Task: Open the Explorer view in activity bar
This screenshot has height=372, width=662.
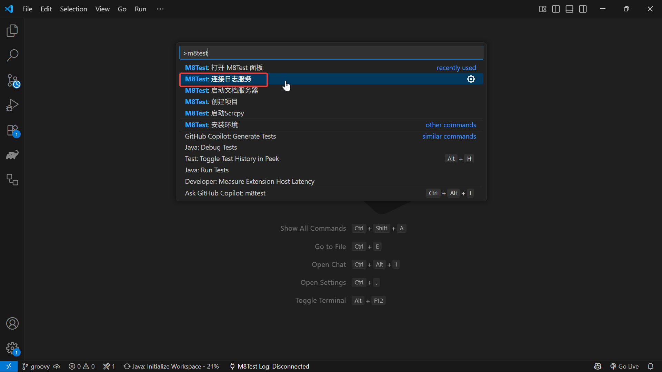Action: [x=12, y=31]
